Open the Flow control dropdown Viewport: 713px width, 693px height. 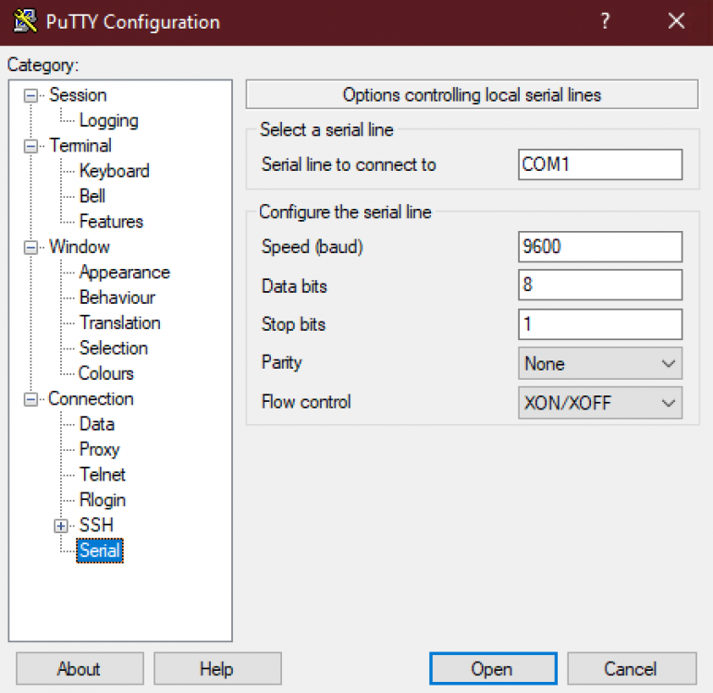click(x=600, y=403)
